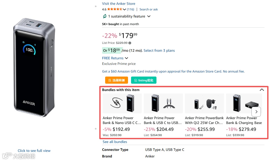
Task: Click See all bundles link
Action: coord(115,142)
